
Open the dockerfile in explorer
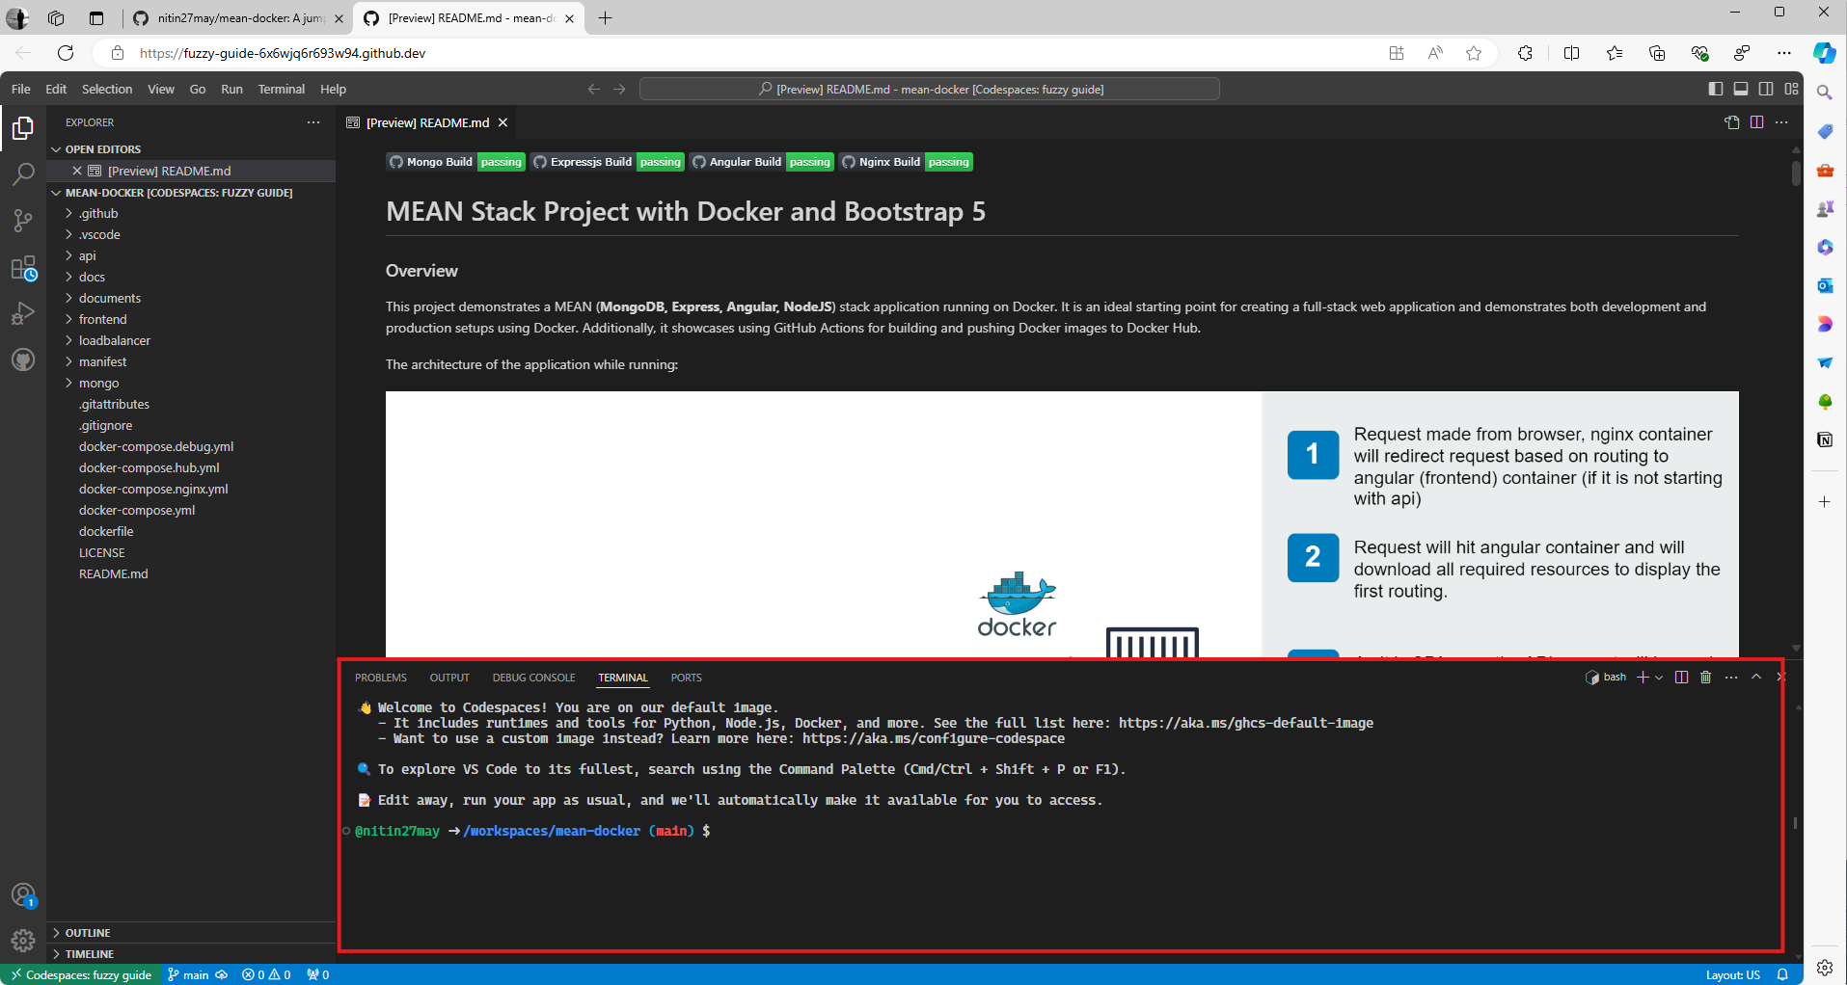[191, 531]
